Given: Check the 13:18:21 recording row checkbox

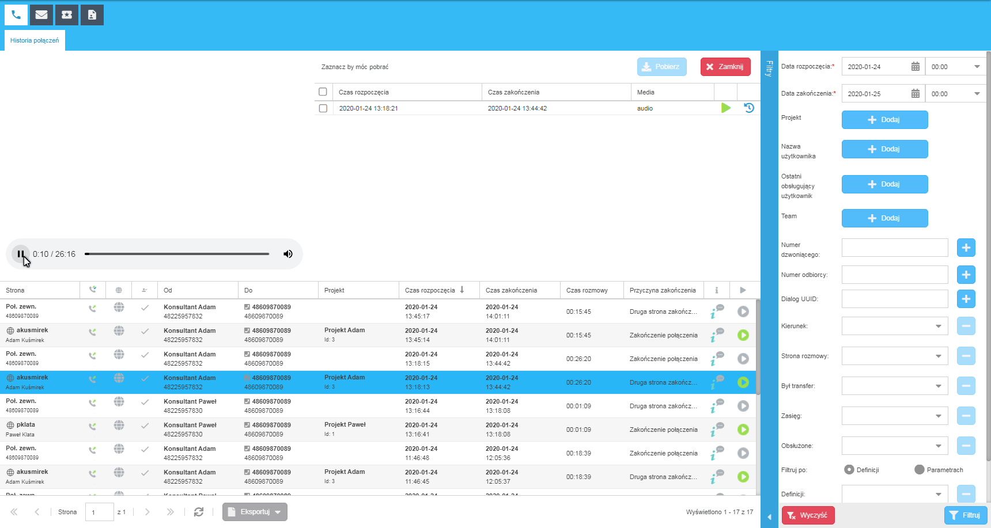Looking at the screenshot, I should tap(323, 108).
